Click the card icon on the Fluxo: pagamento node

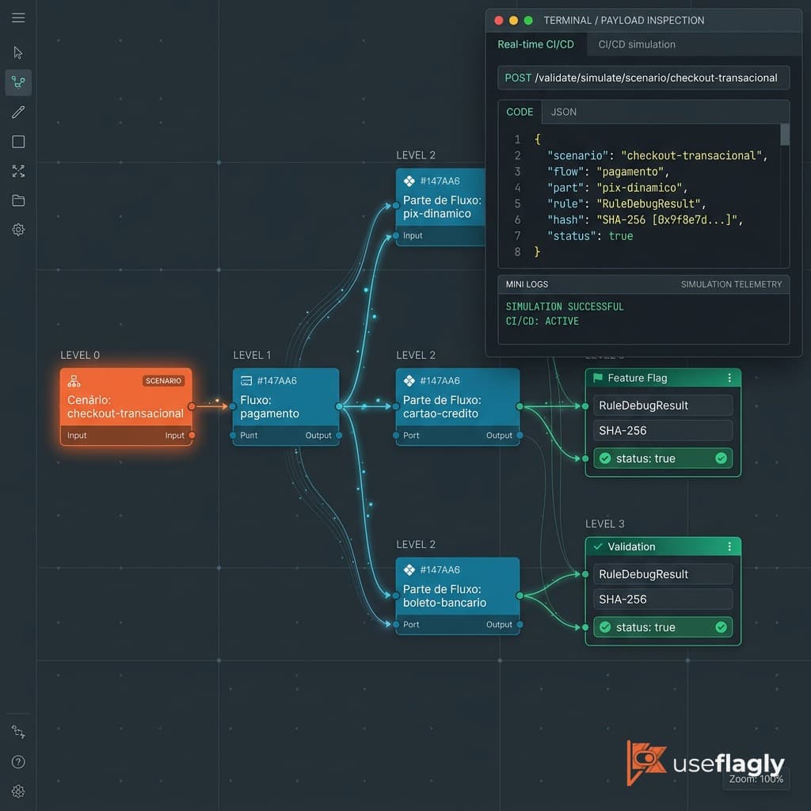pos(247,381)
